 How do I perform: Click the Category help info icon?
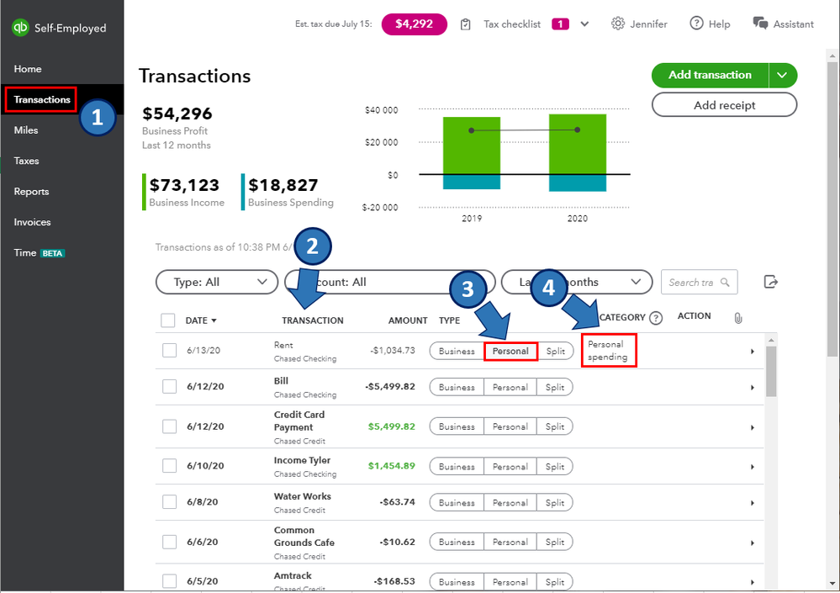click(656, 318)
